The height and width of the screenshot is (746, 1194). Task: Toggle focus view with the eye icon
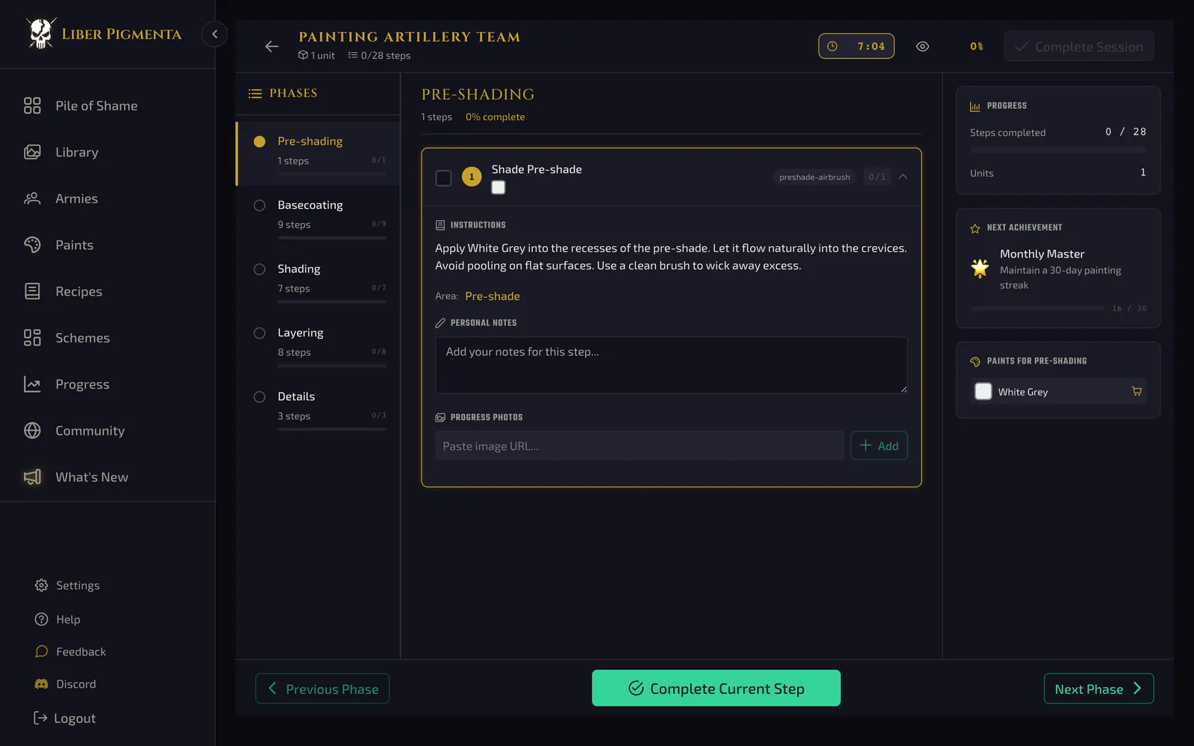[922, 46]
